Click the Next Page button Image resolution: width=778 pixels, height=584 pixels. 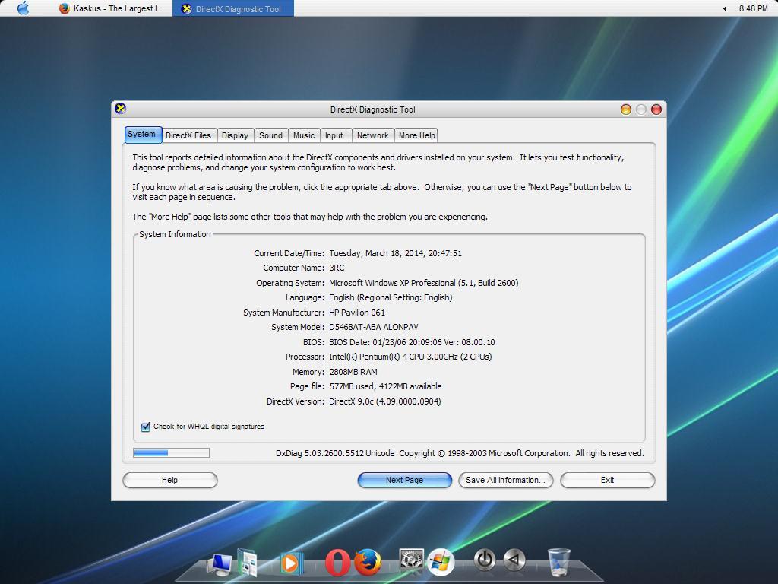(404, 480)
